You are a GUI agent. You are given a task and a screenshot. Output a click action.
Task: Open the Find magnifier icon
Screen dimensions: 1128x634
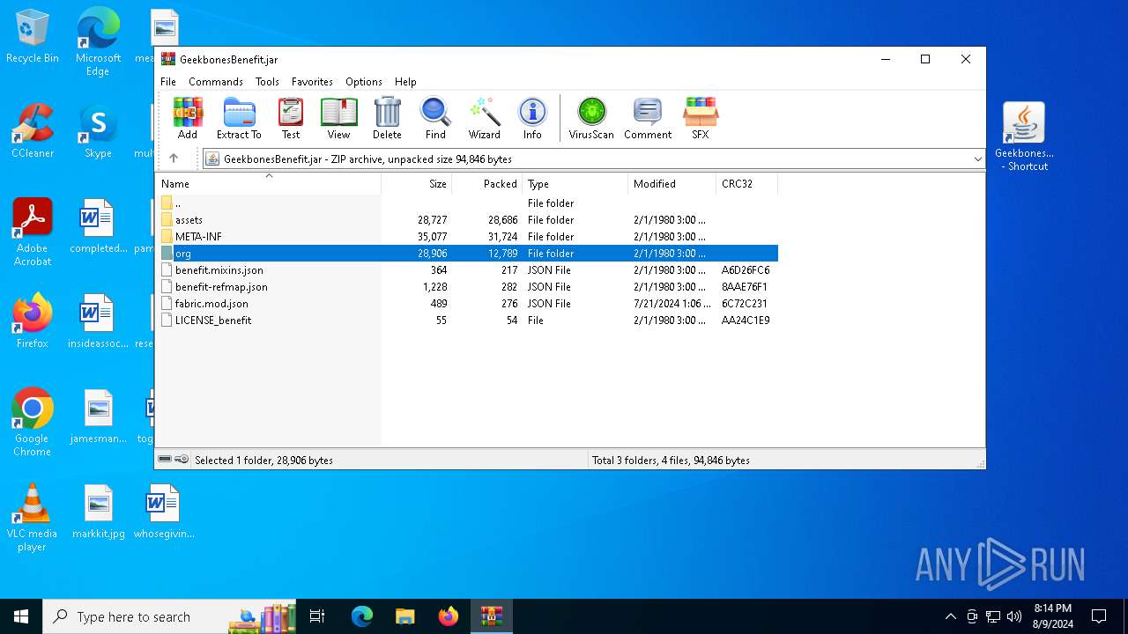click(x=435, y=118)
